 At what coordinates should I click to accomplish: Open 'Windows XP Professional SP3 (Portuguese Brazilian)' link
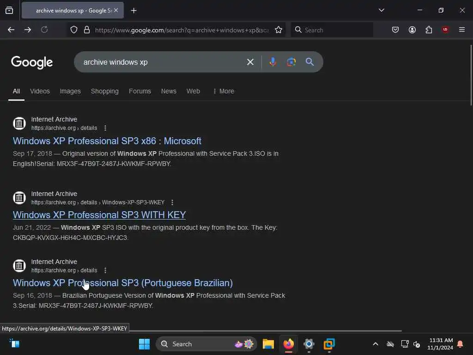[x=123, y=283]
